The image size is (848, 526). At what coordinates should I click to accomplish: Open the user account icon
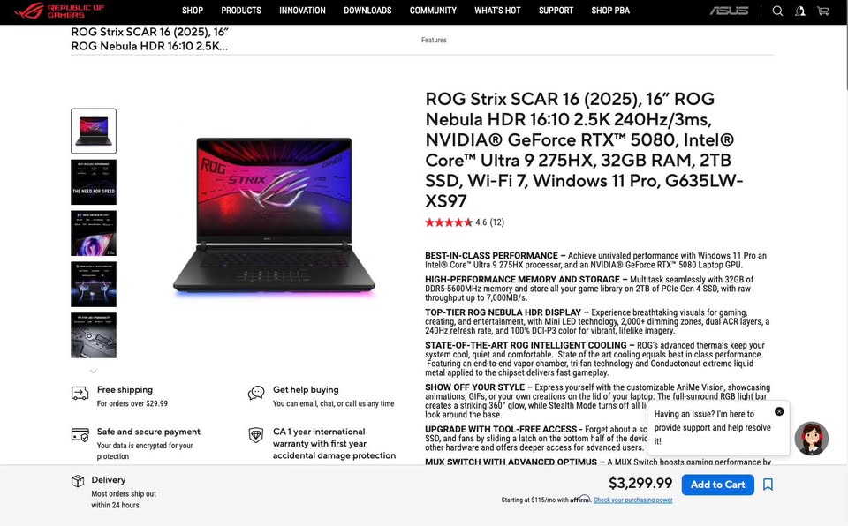point(800,11)
